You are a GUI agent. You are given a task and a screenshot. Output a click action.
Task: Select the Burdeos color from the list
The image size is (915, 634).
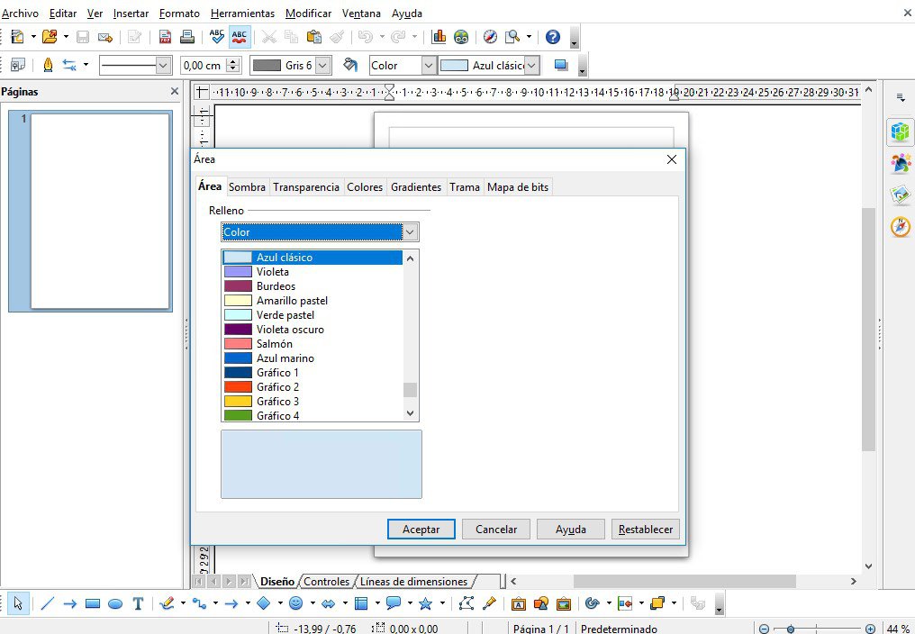click(277, 285)
